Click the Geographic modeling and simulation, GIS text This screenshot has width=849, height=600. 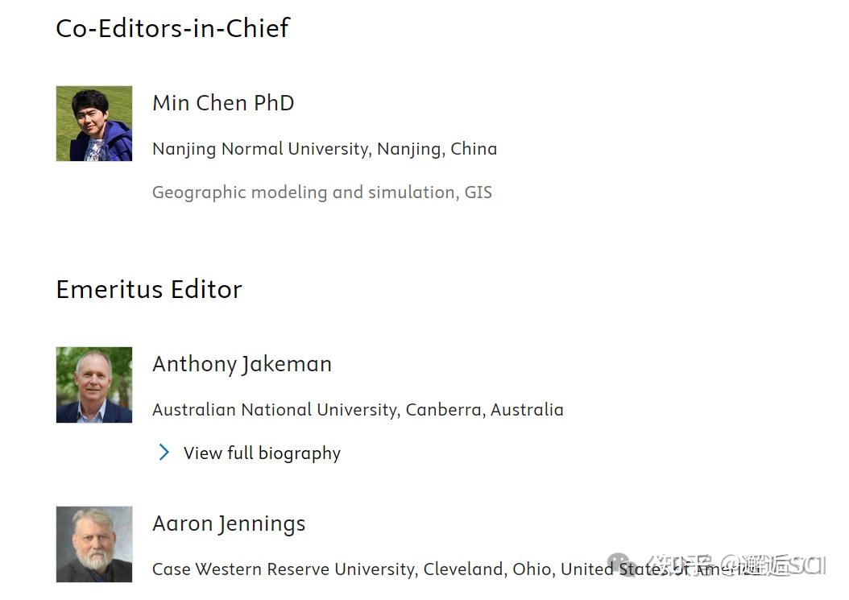point(322,192)
